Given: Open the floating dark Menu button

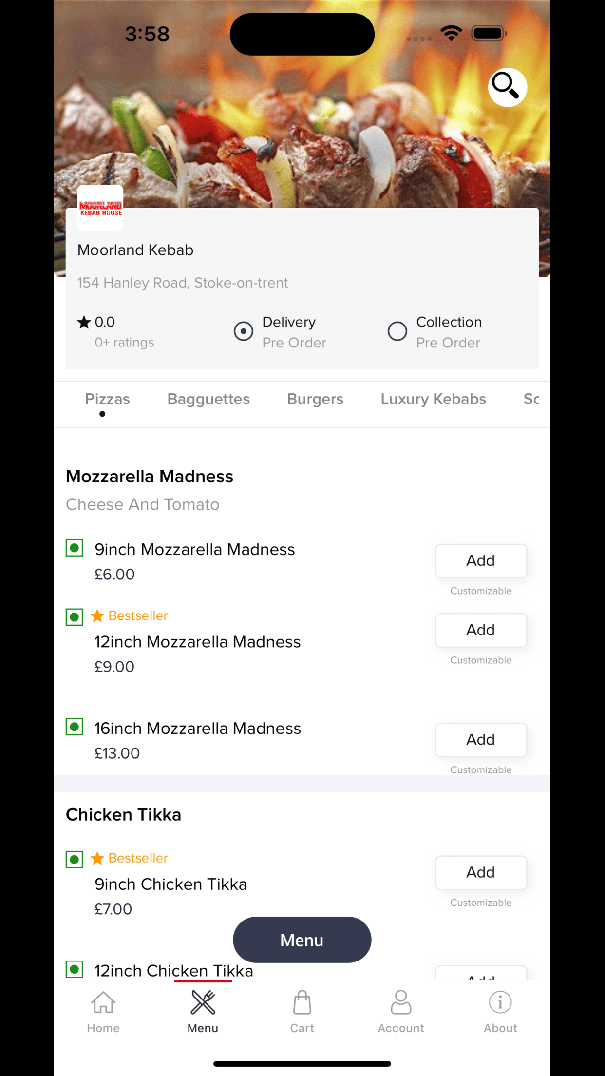Looking at the screenshot, I should (x=302, y=940).
